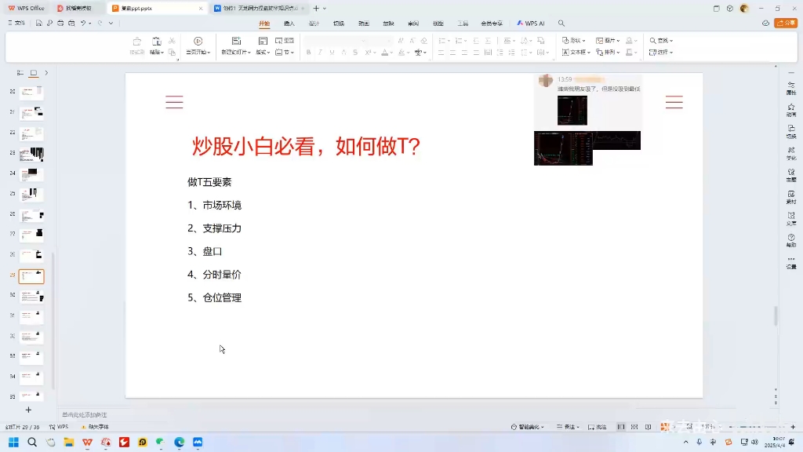Switch to Reading view in status bar
803x452 pixels.
tap(649, 427)
